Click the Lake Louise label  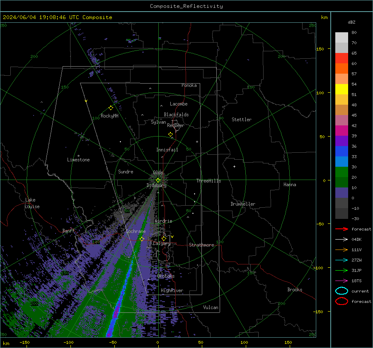(32, 203)
